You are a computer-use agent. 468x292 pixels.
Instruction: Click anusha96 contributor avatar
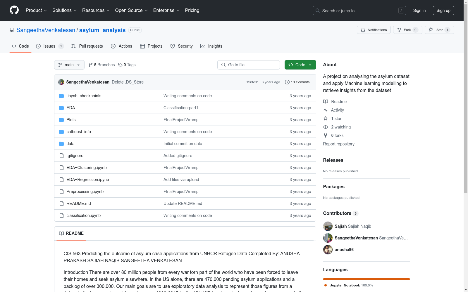(328, 250)
